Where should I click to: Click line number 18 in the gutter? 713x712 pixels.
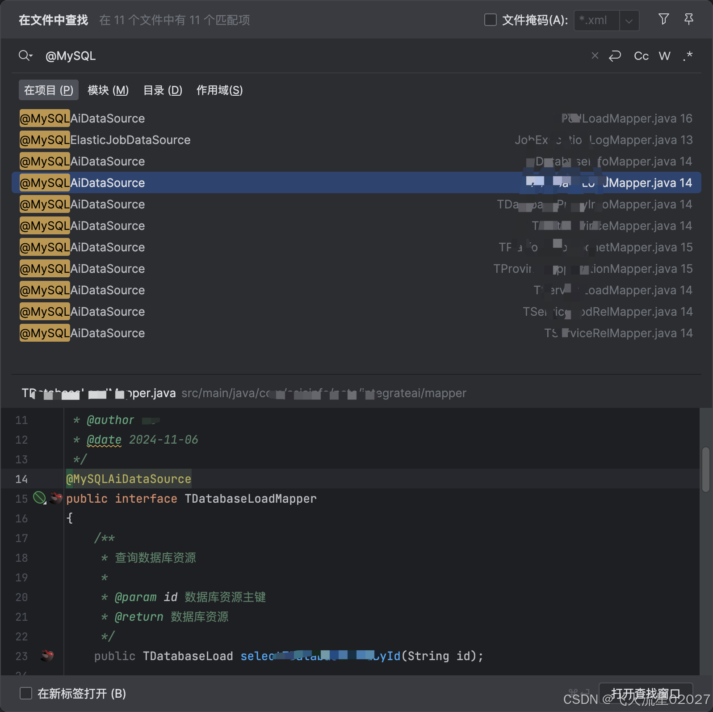[21, 558]
